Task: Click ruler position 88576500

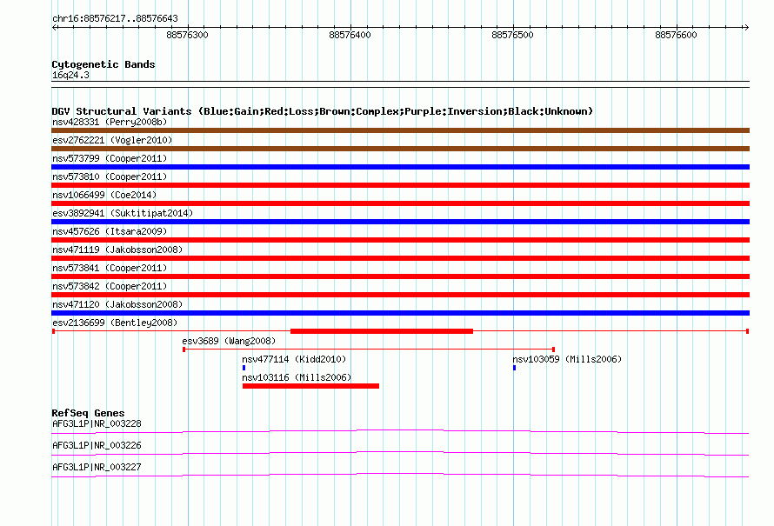Action: point(512,35)
